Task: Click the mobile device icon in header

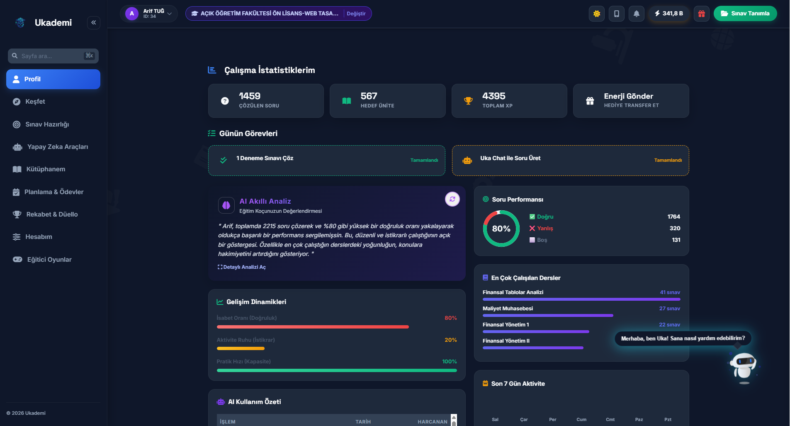Action: pos(616,14)
